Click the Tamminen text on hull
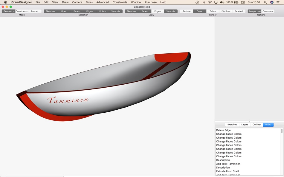The width and height of the screenshot is (284, 177). pos(68,100)
